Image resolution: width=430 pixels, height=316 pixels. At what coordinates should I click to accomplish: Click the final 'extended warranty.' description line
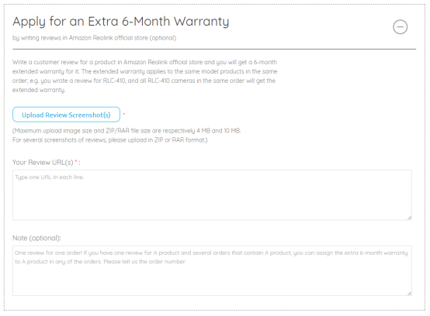point(39,90)
